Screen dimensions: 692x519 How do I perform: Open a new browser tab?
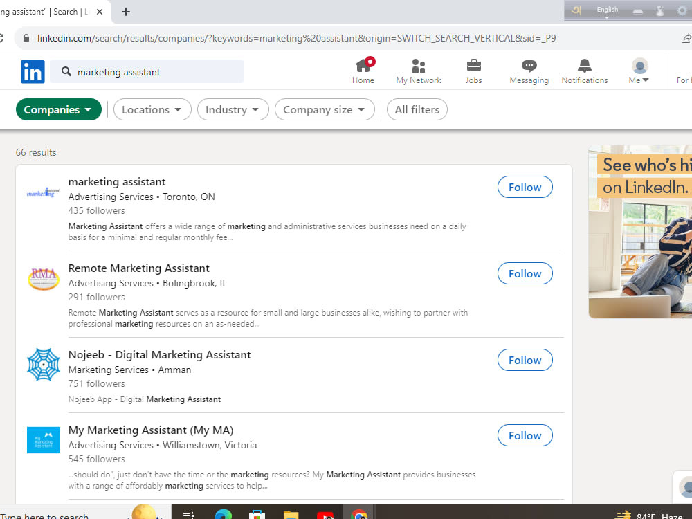(126, 12)
